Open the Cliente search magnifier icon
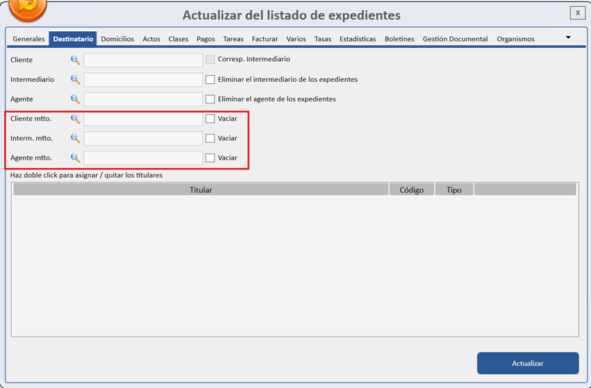 tap(76, 60)
